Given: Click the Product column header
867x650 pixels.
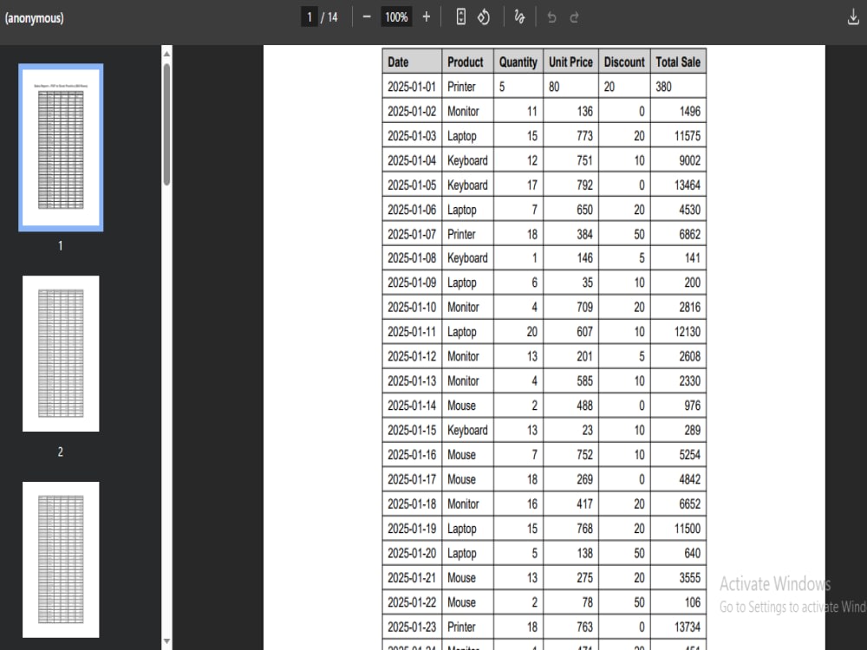Looking at the screenshot, I should pyautogui.click(x=468, y=62).
